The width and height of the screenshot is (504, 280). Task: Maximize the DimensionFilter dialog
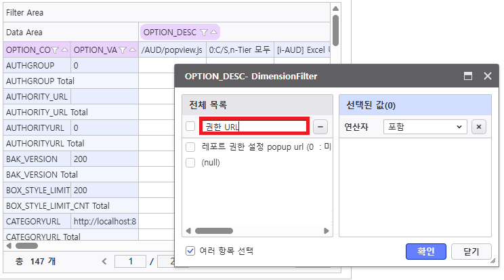pyautogui.click(x=467, y=77)
